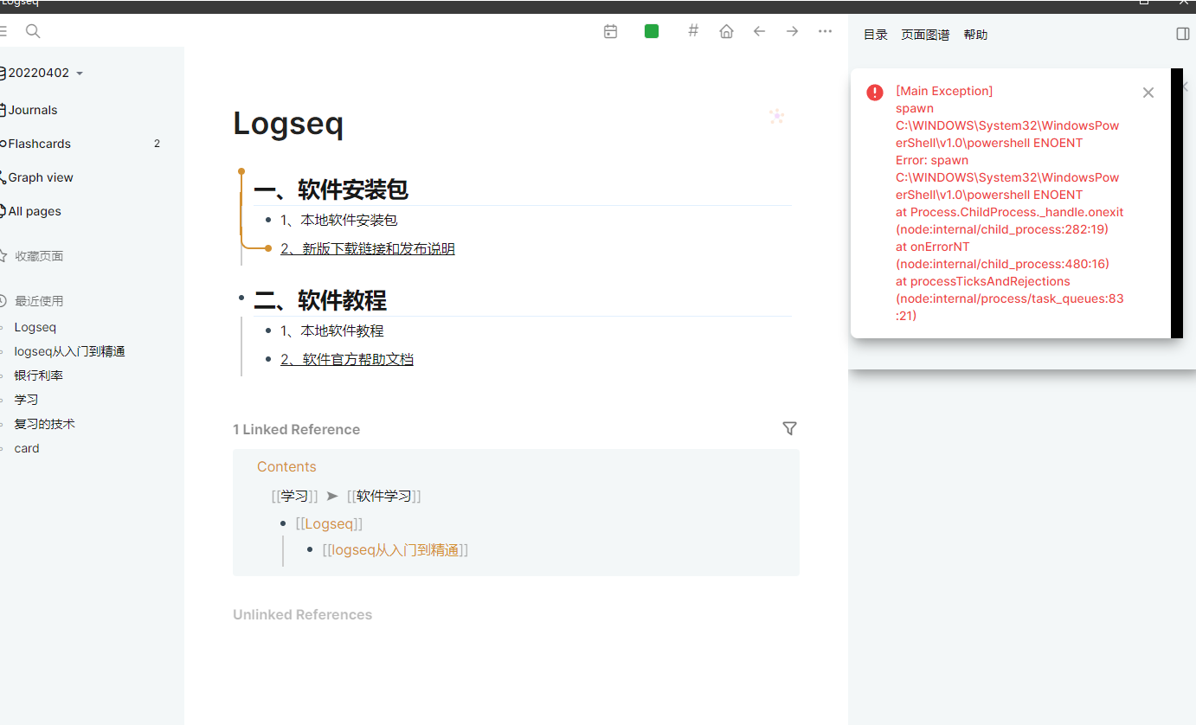Click the 一、软件安装包 heading
The height and width of the screenshot is (725, 1196).
point(331,189)
